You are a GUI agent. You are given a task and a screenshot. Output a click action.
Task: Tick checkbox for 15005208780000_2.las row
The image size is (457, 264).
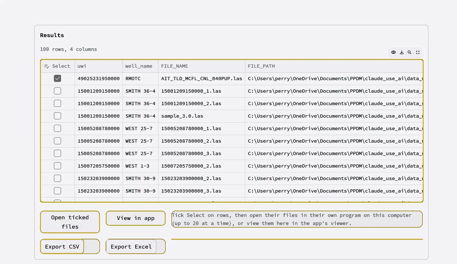tap(57, 141)
